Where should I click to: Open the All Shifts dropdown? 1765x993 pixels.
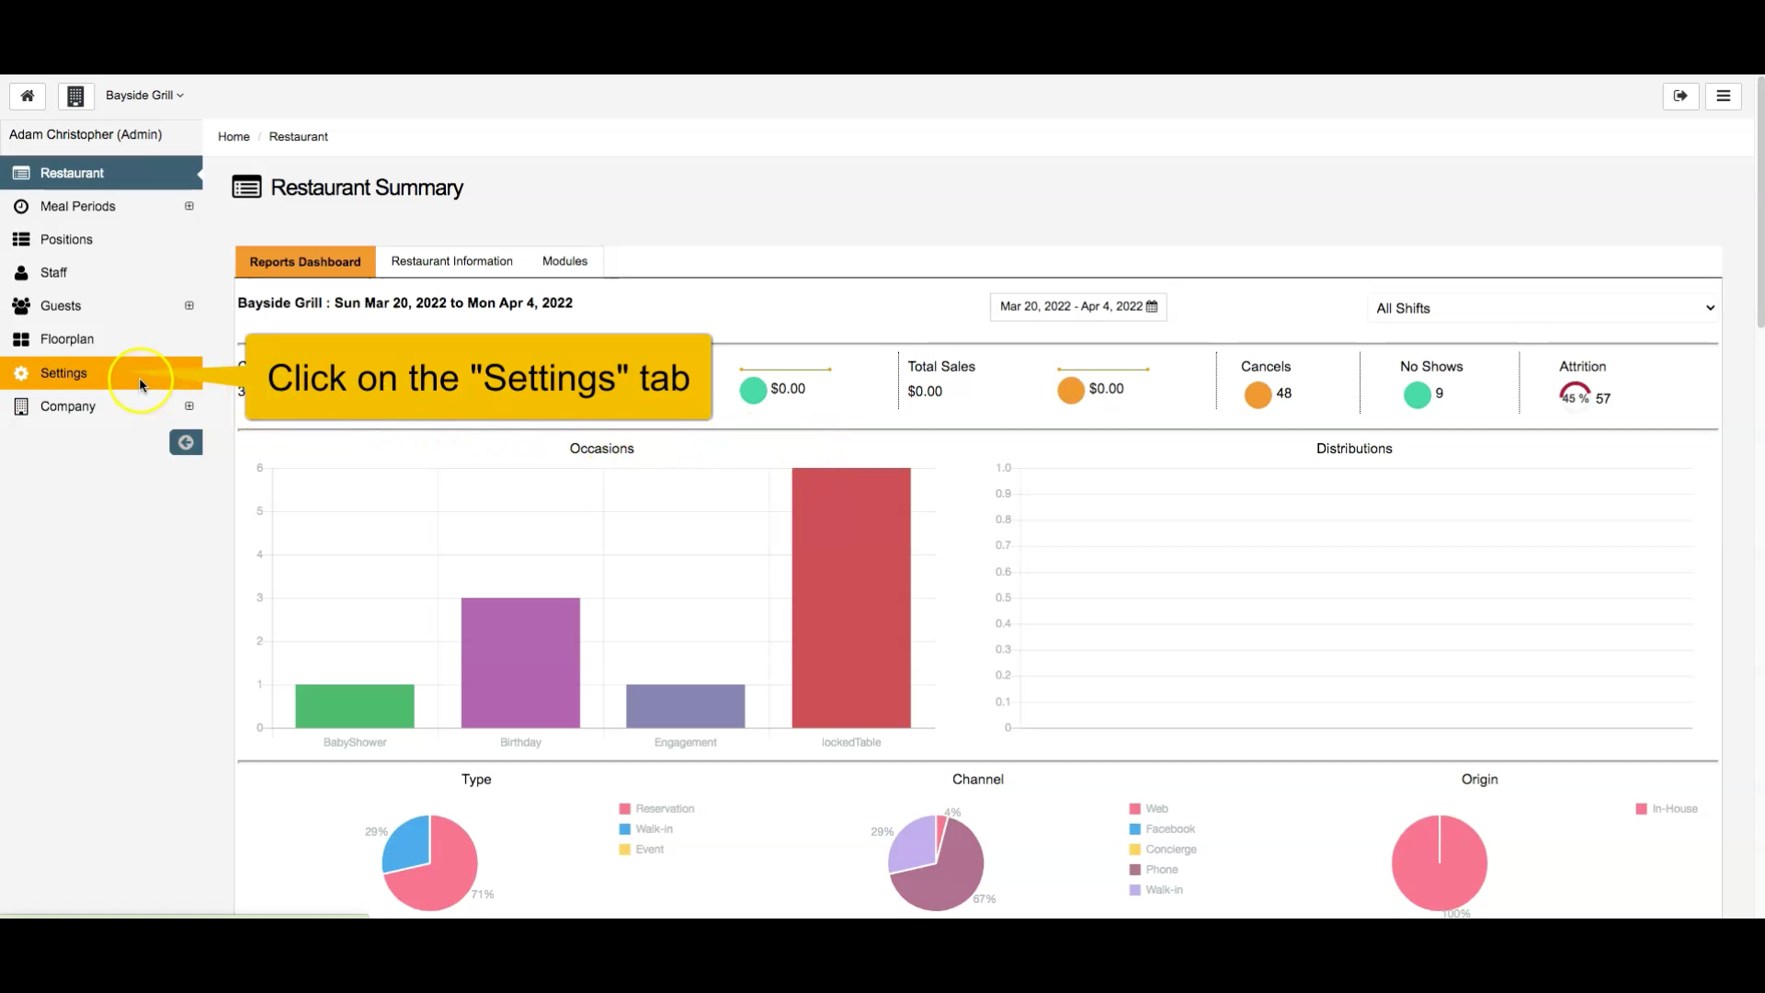tap(1544, 308)
